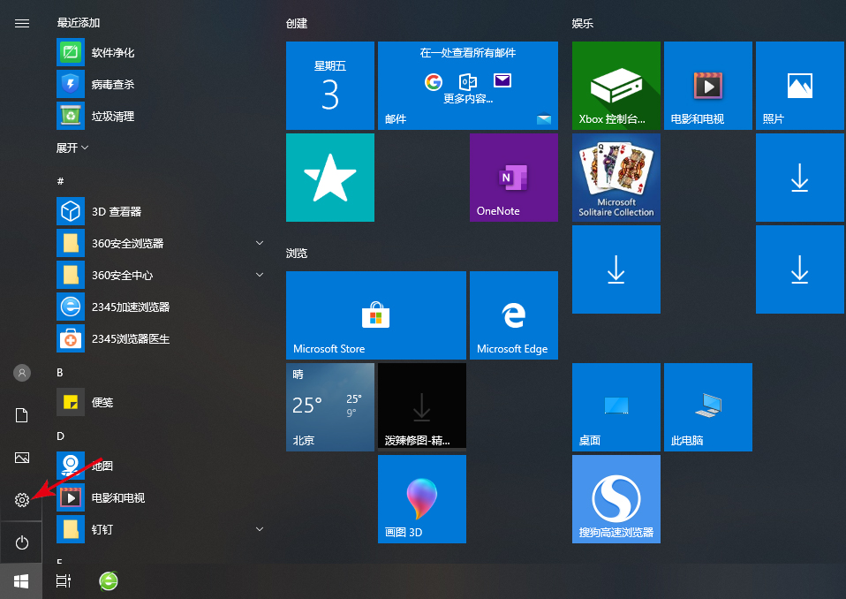Open the Power options icon
The image size is (846, 599).
coord(21,542)
